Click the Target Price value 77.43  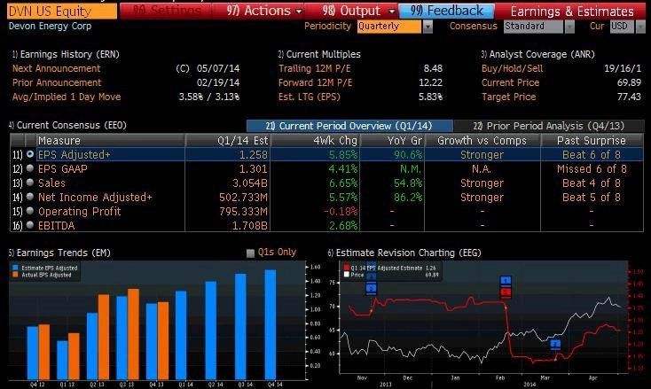(629, 97)
